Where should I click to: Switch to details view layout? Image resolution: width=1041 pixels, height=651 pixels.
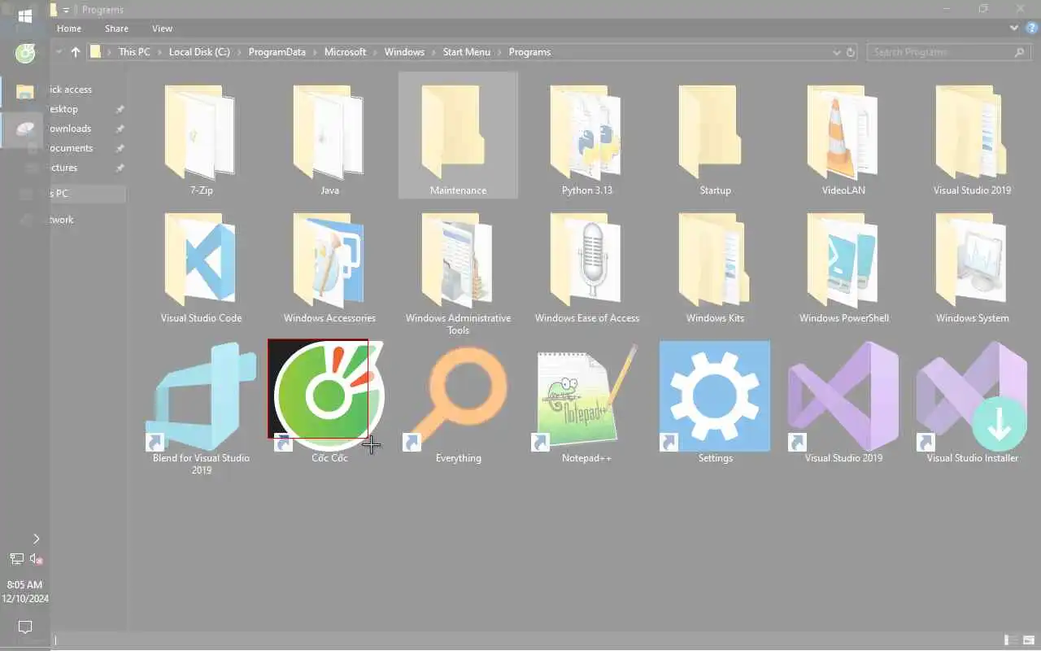tap(1011, 640)
